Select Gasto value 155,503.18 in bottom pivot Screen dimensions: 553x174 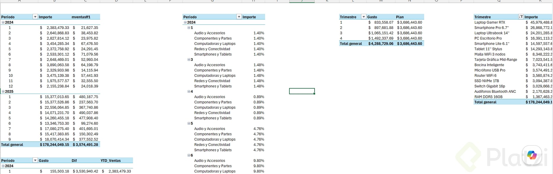(x=55, y=171)
